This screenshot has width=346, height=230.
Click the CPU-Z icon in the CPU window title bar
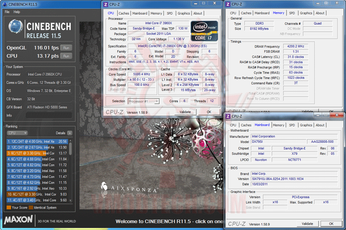(106, 4)
